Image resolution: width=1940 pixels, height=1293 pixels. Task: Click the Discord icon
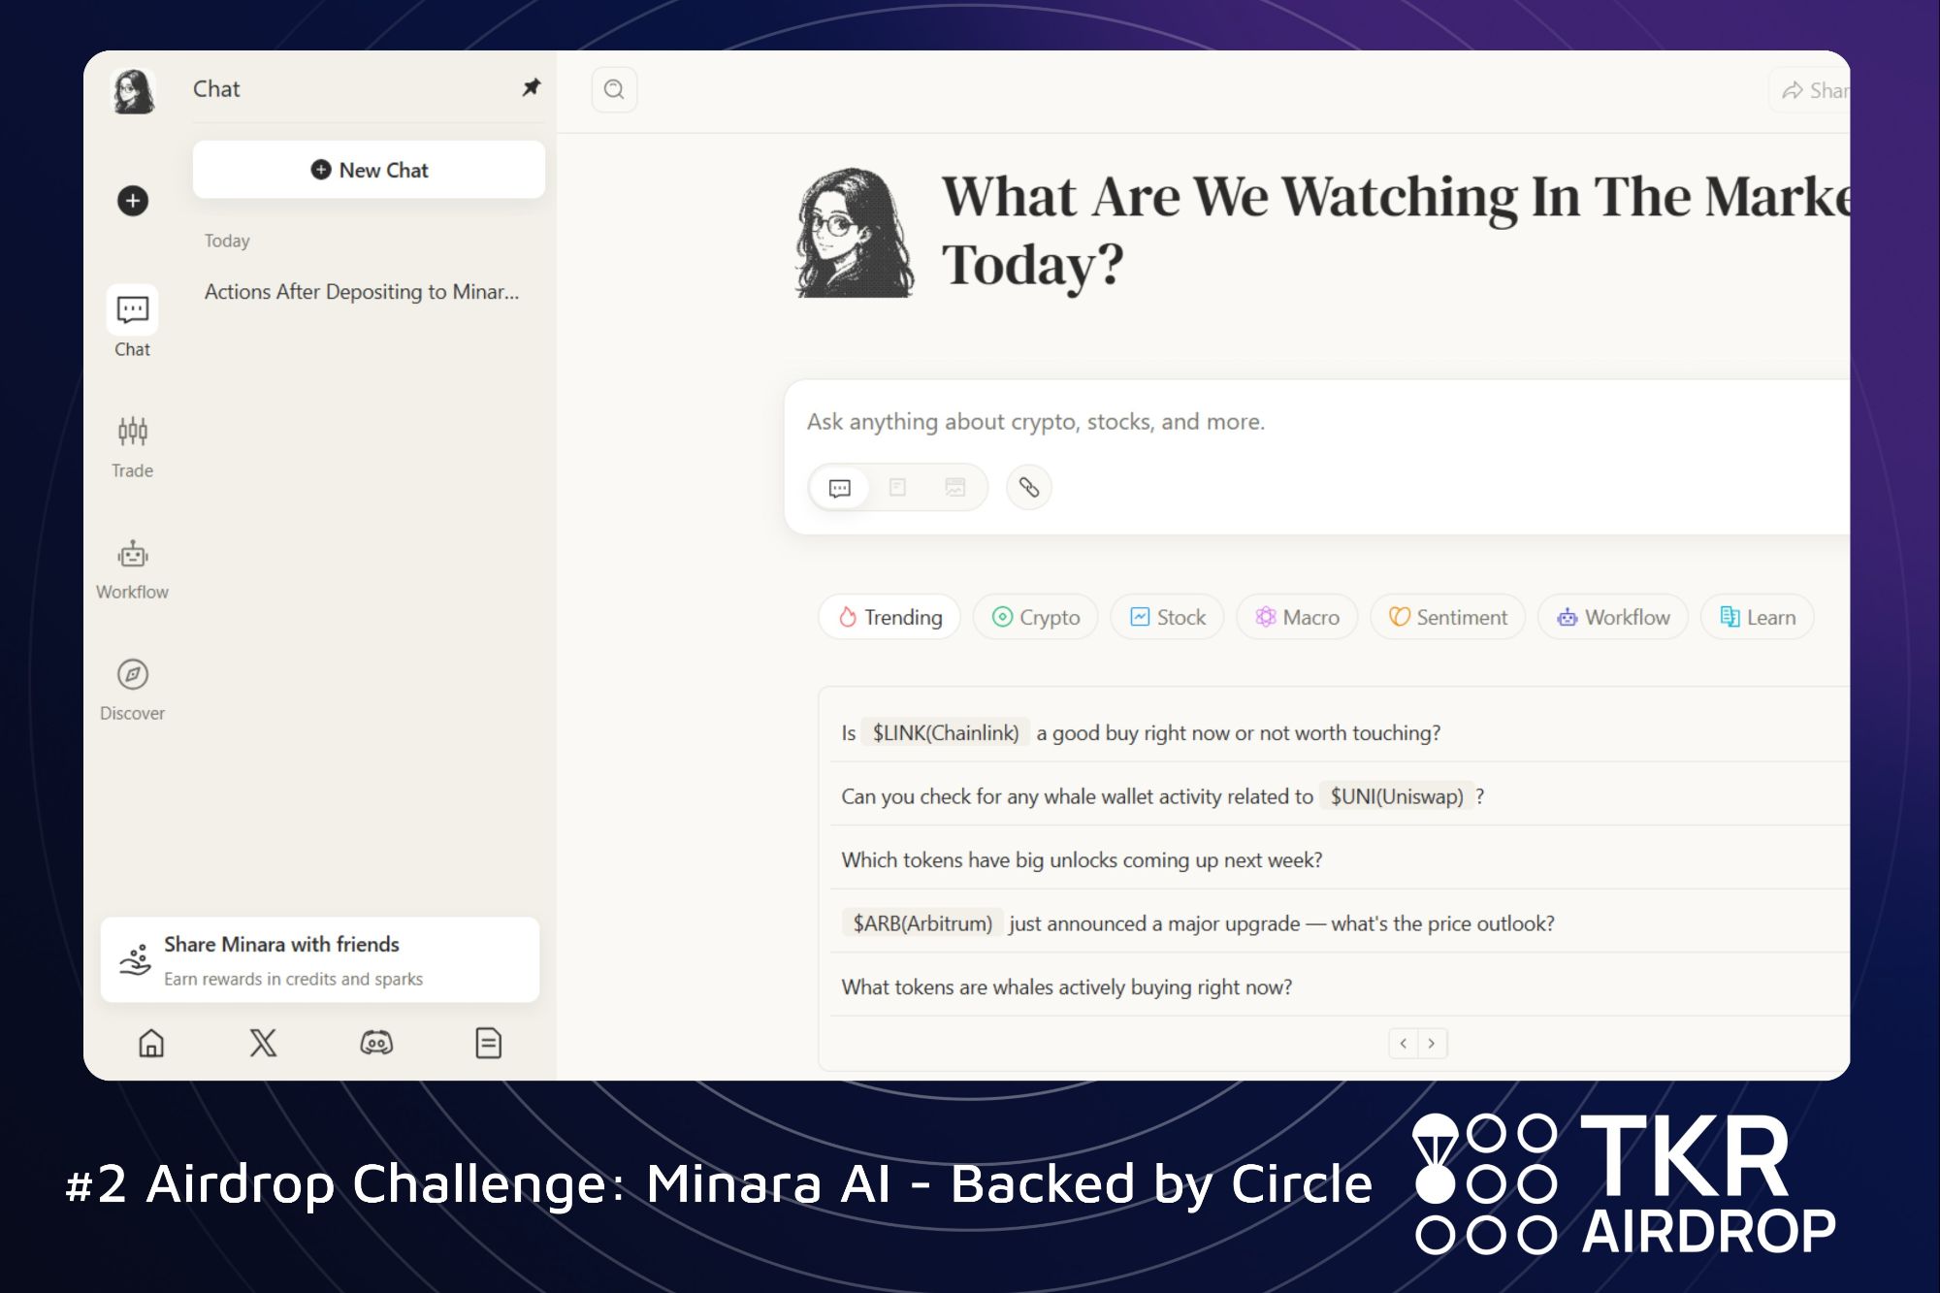coord(376,1043)
